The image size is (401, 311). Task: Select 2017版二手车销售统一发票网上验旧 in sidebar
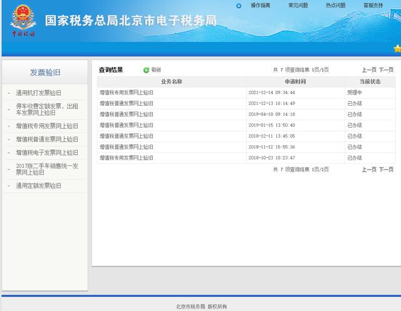47,169
